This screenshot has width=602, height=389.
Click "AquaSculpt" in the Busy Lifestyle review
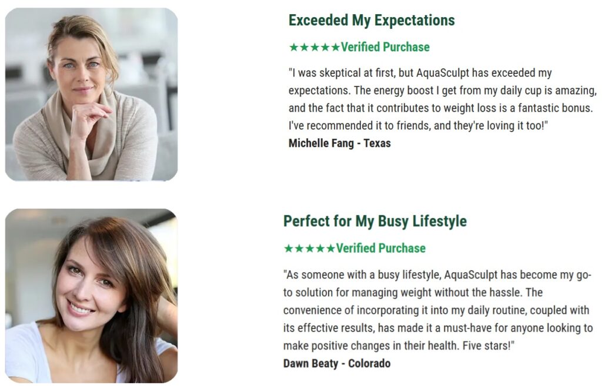tap(471, 275)
